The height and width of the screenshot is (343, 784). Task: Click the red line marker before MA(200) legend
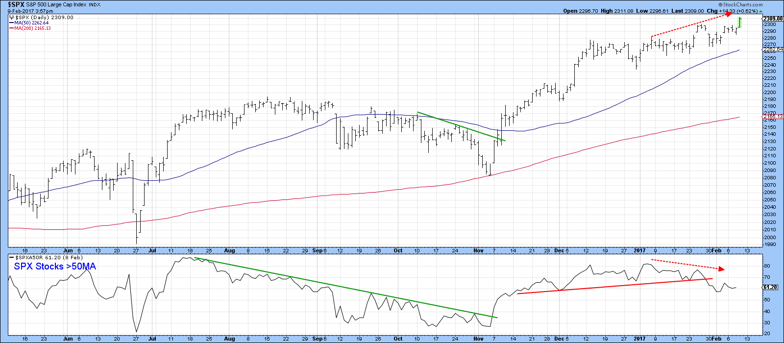(x=11, y=28)
